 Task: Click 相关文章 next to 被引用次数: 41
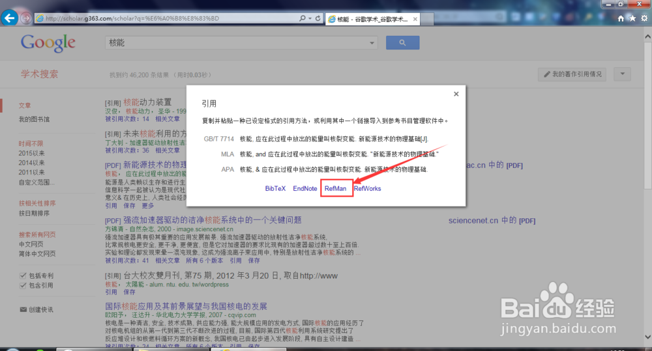point(167,260)
